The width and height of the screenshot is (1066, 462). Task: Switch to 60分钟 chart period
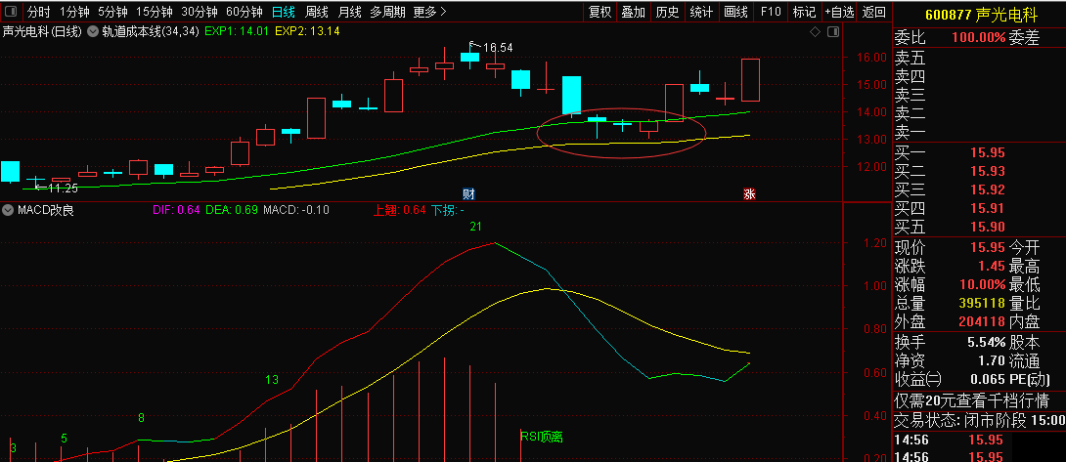244,12
